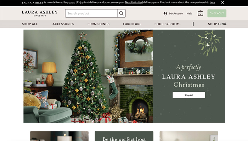Dismiss the top announcement banner

[222, 2]
